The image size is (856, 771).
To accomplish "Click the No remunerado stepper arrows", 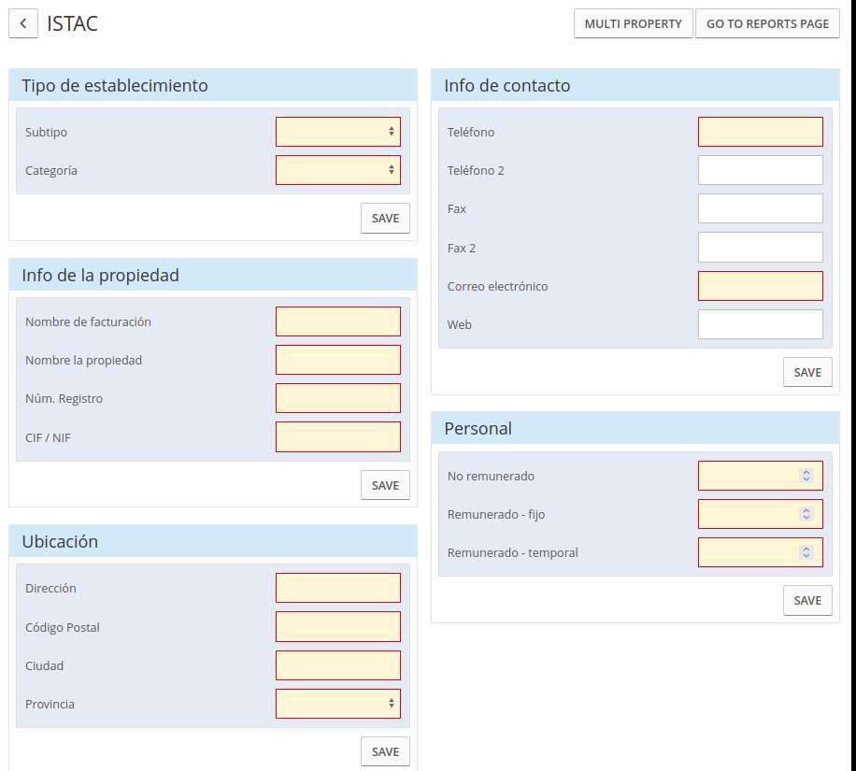I will 806,476.
